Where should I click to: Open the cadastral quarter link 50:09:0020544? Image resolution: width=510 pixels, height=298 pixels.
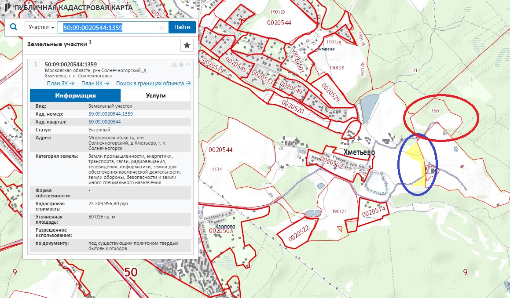tap(105, 122)
